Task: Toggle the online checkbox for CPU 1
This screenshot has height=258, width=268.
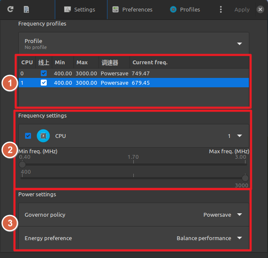Action: pyautogui.click(x=44, y=83)
